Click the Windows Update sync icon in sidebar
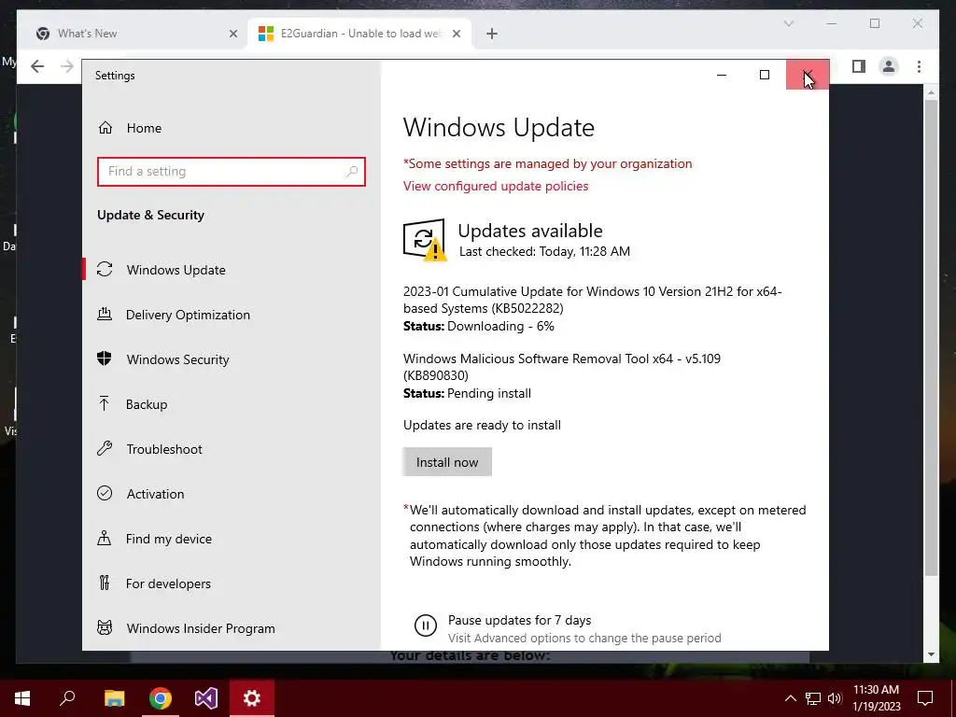The image size is (956, 717). tap(105, 269)
